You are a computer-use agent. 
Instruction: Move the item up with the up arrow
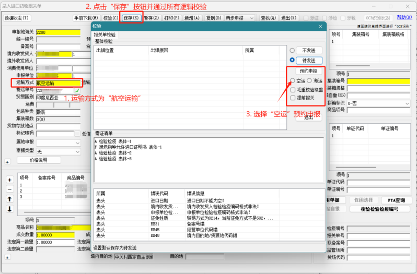click(x=9, y=199)
